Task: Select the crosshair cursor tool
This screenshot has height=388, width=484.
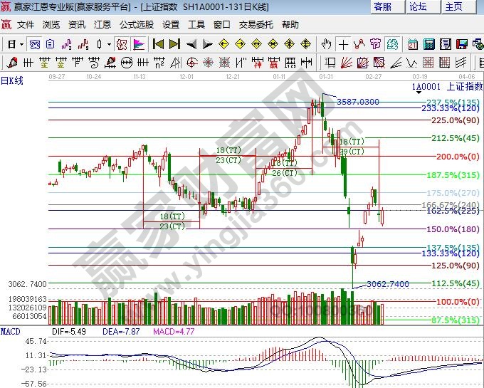Action: (x=344, y=44)
